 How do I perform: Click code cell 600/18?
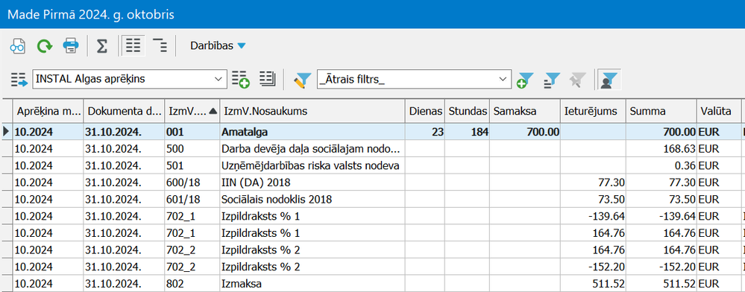tap(192, 182)
